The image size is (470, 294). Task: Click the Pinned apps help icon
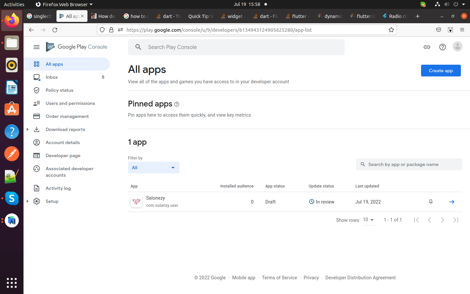point(177,104)
